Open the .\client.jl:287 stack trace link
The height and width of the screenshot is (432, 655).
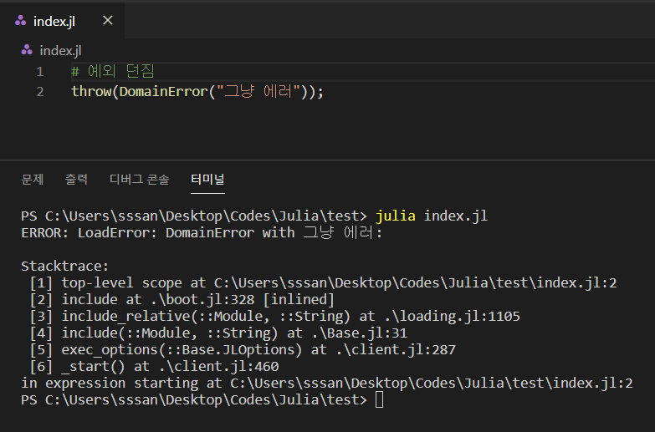397,349
